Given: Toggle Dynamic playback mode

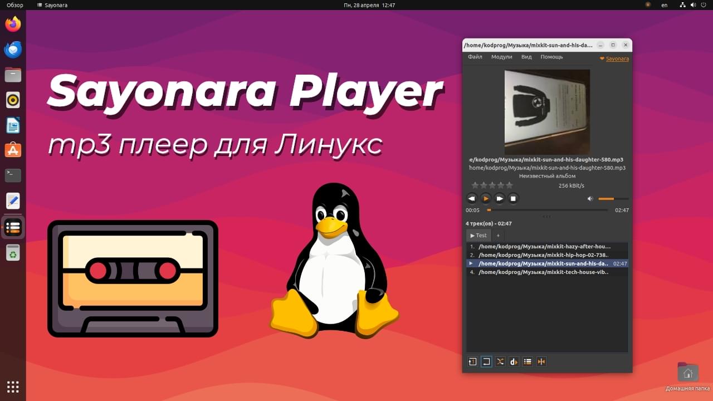Looking at the screenshot, I should pyautogui.click(x=514, y=361).
